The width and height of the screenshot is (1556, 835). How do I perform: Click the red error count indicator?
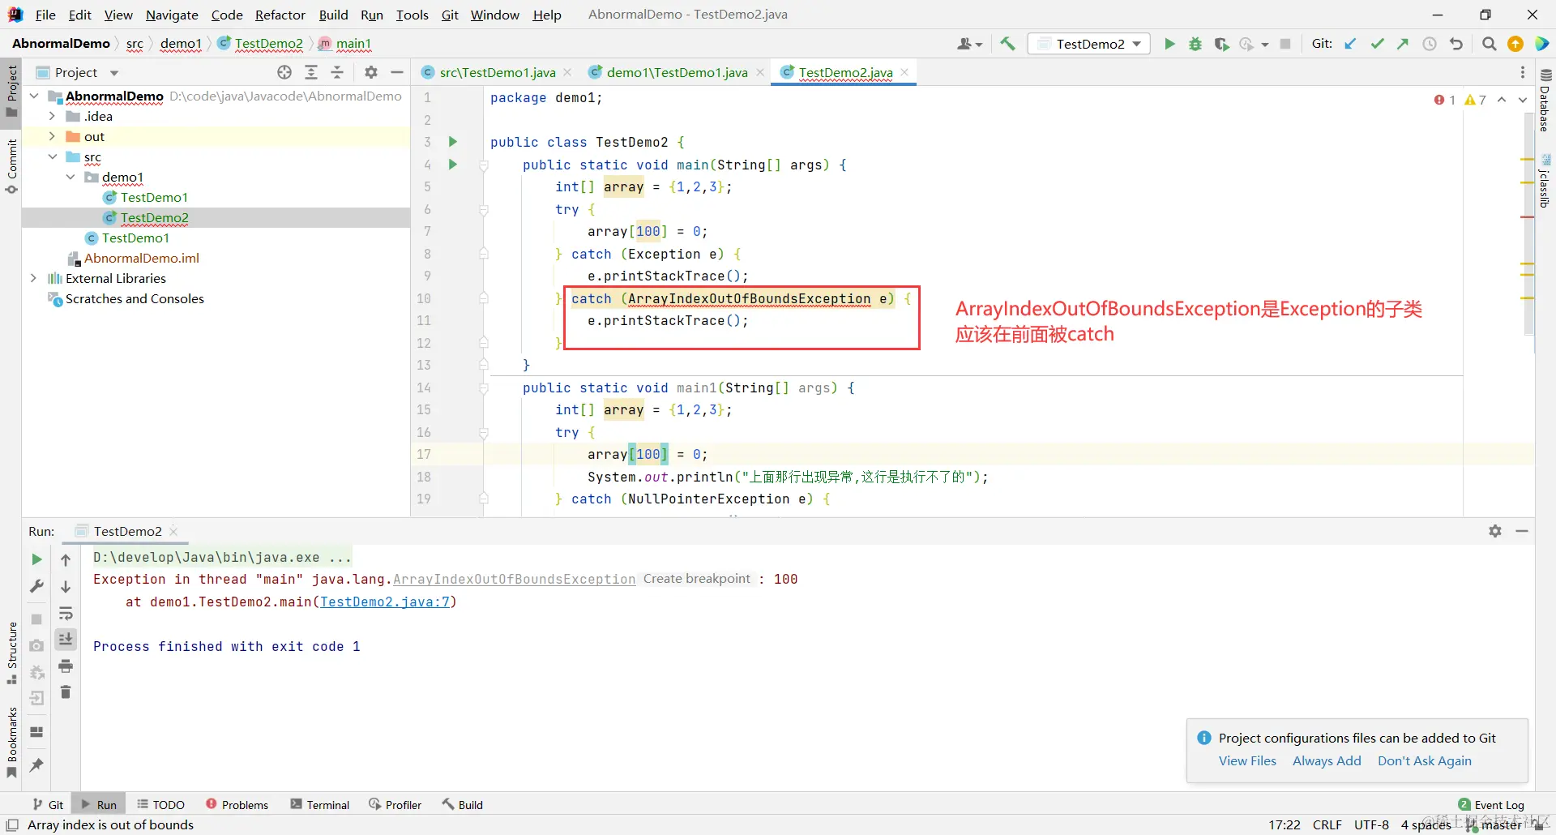tap(1444, 100)
